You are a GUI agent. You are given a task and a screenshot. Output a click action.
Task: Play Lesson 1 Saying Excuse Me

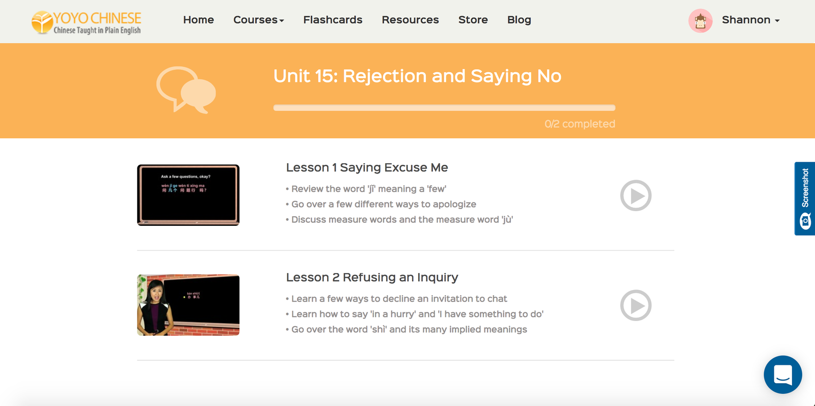(635, 195)
